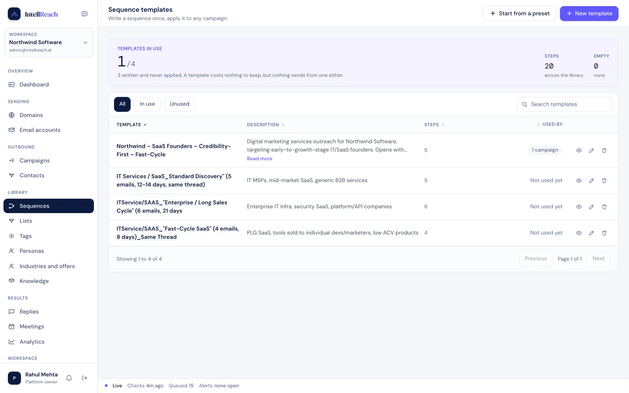Preview the Standard Discovery template
629x393 pixels.
pyautogui.click(x=579, y=181)
